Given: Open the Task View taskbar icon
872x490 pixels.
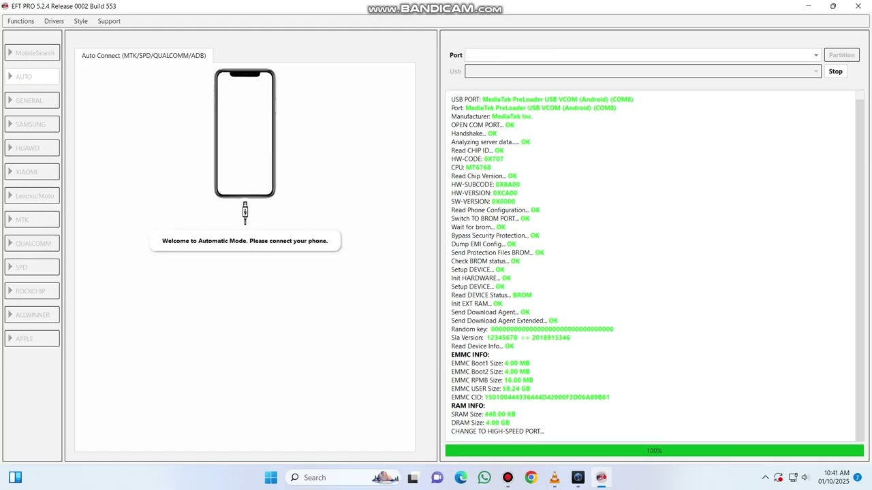Looking at the screenshot, I should click(x=413, y=478).
